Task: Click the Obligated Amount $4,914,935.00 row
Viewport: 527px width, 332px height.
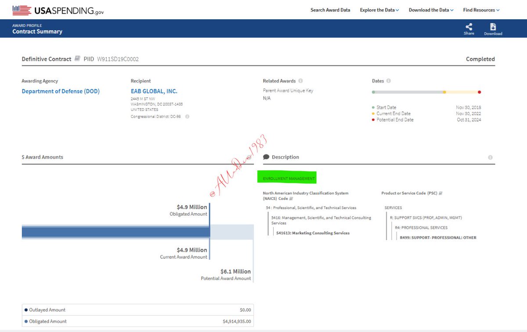Action: 137,321
